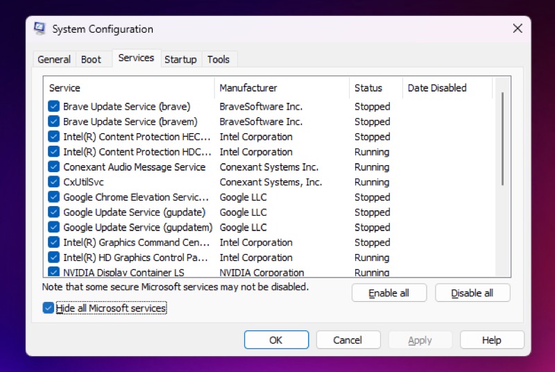
Task: Toggle the Conexant Audio Message Service checkbox
Action: pos(53,167)
